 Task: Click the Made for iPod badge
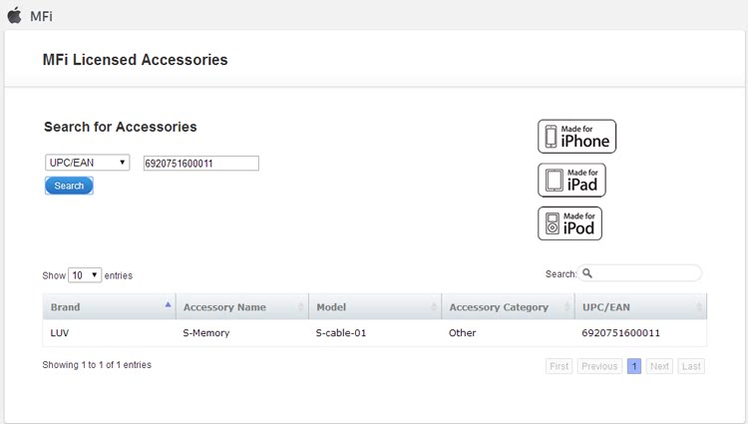569,223
